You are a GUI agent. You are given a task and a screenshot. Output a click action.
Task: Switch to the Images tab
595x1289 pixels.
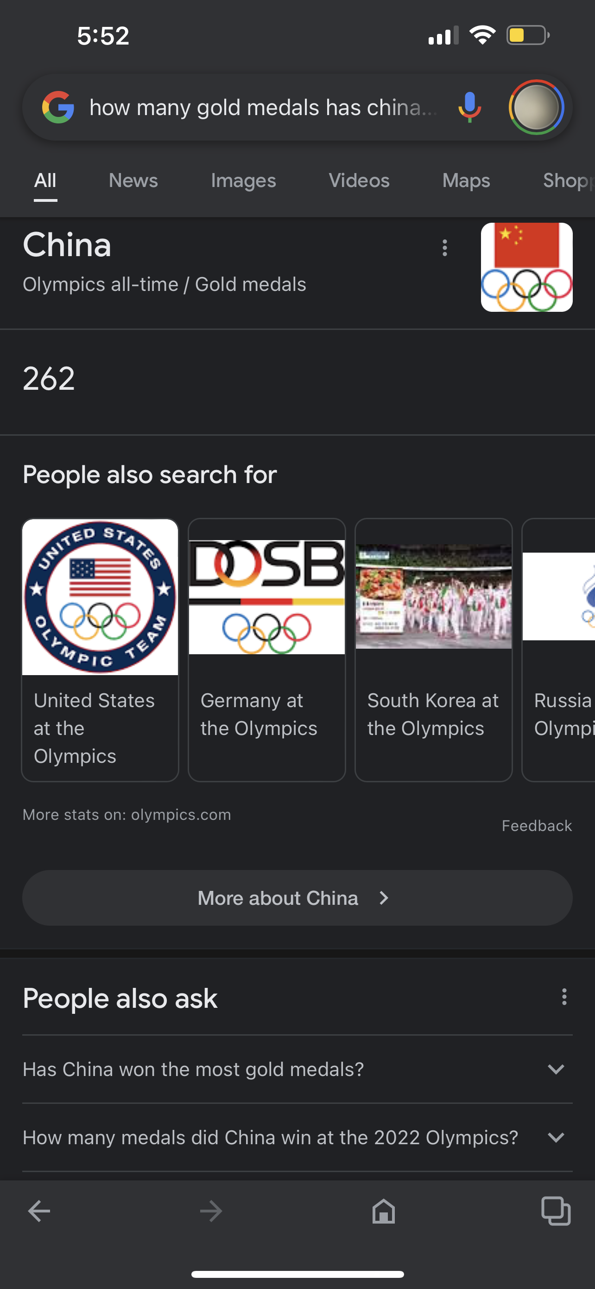coord(243,180)
